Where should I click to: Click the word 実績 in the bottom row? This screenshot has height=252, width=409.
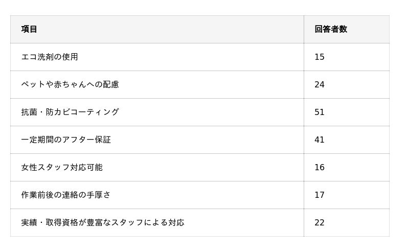[x=29, y=222]
